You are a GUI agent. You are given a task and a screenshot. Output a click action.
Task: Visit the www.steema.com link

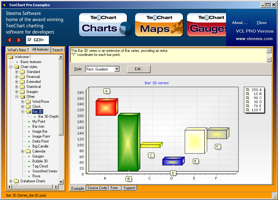pyautogui.click(x=254, y=39)
